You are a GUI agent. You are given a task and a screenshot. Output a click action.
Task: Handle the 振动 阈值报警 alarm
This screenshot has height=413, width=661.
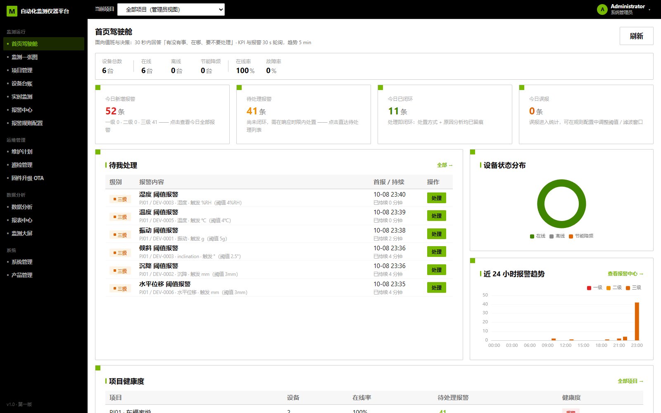tap(437, 234)
